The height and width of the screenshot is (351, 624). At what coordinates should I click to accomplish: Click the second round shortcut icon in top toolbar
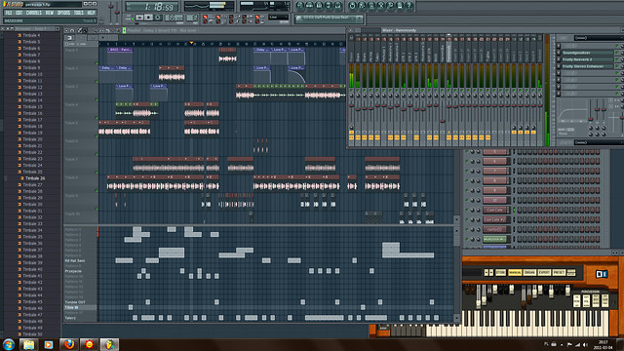point(310,6)
